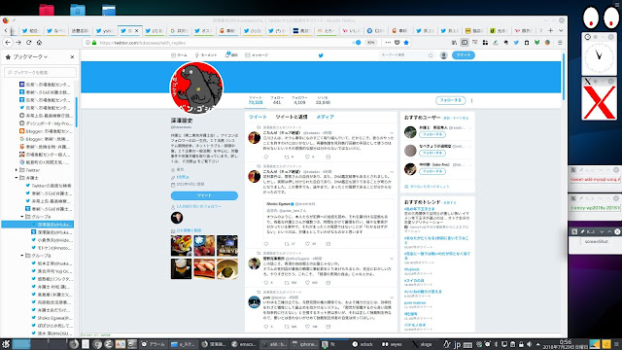Focus the bookmark search field

pos(41,72)
